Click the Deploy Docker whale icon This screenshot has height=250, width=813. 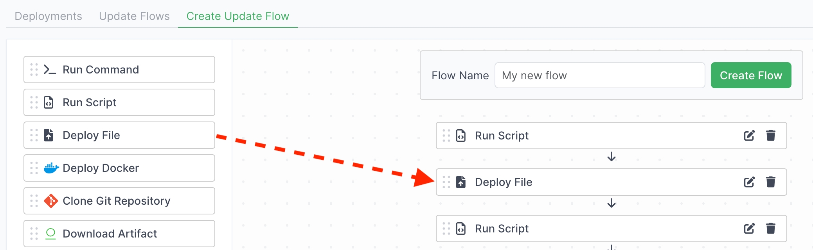pyautogui.click(x=51, y=168)
